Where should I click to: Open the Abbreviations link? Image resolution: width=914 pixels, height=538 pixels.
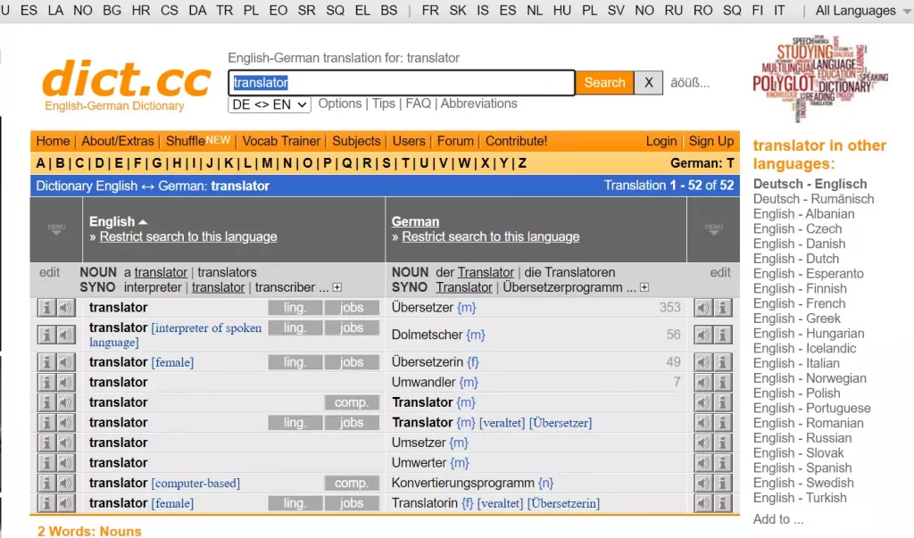point(478,103)
